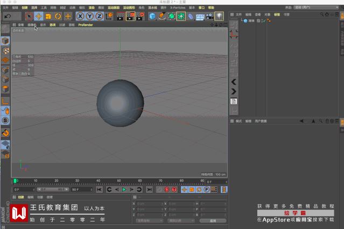Toggle locked workplane icon

coord(5,145)
